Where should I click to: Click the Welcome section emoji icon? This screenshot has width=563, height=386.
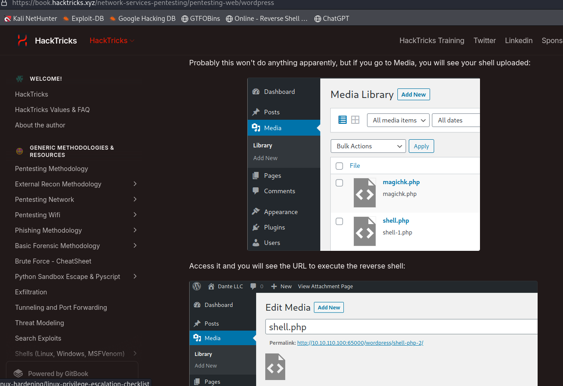point(20,78)
